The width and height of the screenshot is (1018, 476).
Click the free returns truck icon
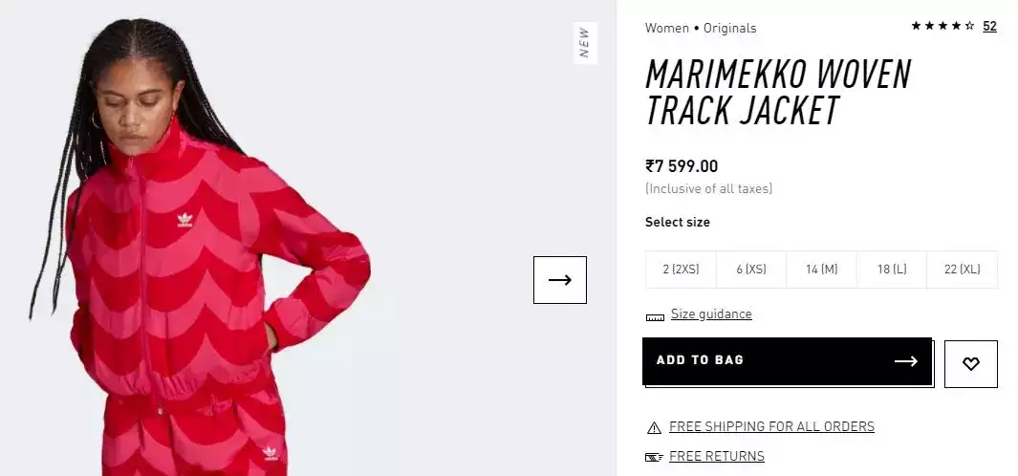[x=654, y=458]
